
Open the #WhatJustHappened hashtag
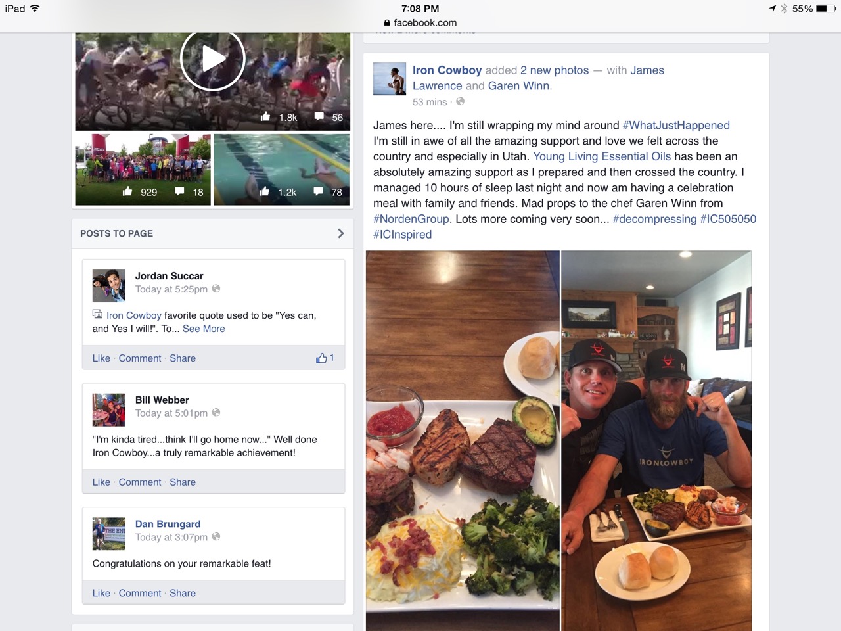coord(676,125)
